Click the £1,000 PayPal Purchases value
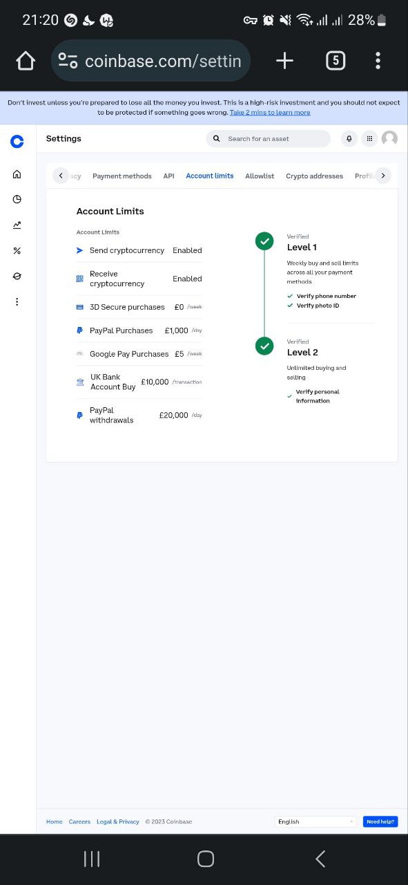Image resolution: width=408 pixels, height=885 pixels. (176, 330)
